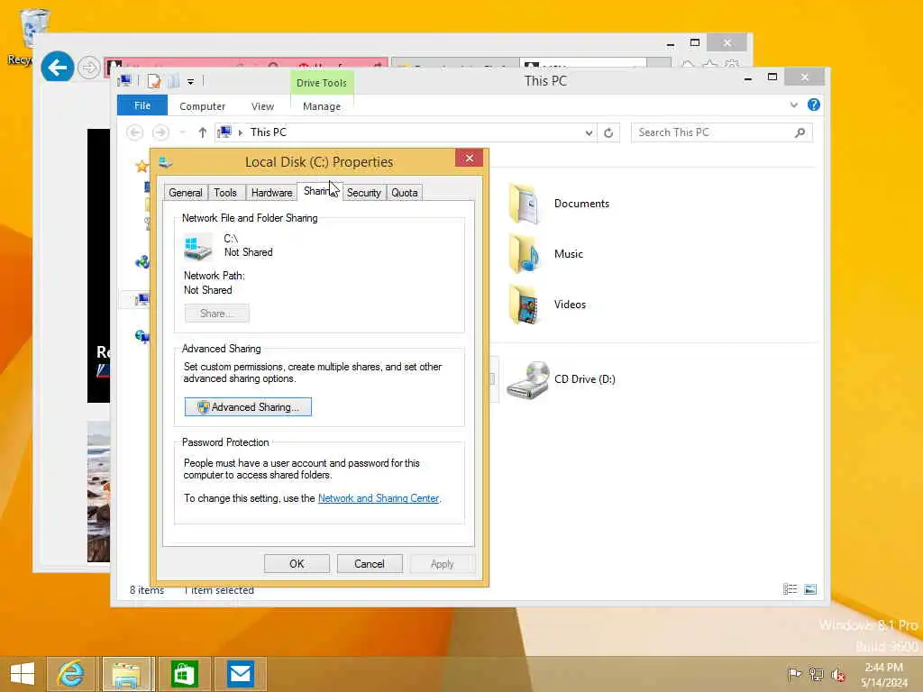Click the muted volume tray icon

(838, 674)
